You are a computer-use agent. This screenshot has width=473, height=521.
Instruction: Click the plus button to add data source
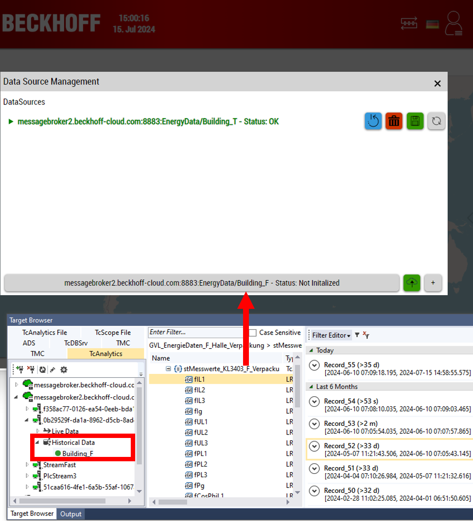(433, 283)
